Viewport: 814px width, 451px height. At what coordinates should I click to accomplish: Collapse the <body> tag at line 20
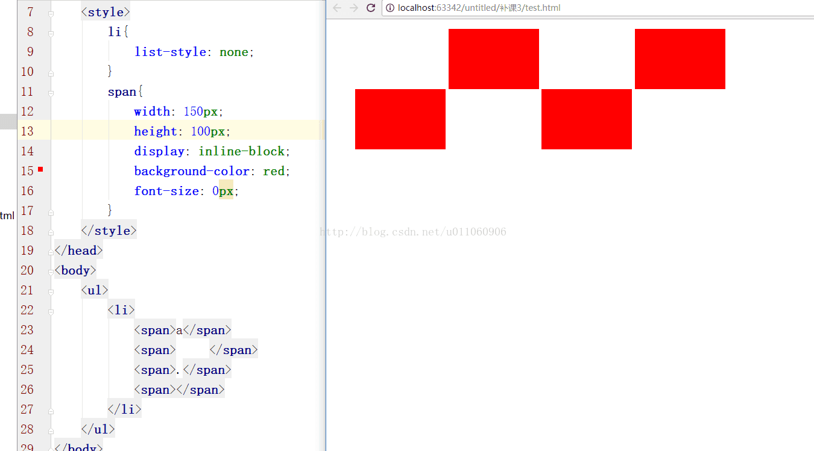click(x=51, y=271)
